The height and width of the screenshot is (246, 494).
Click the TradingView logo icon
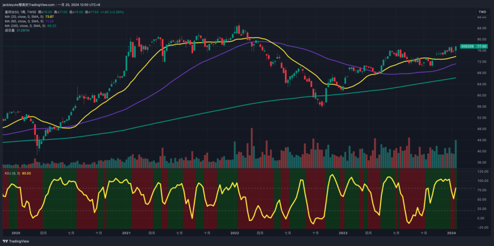coord(5,241)
